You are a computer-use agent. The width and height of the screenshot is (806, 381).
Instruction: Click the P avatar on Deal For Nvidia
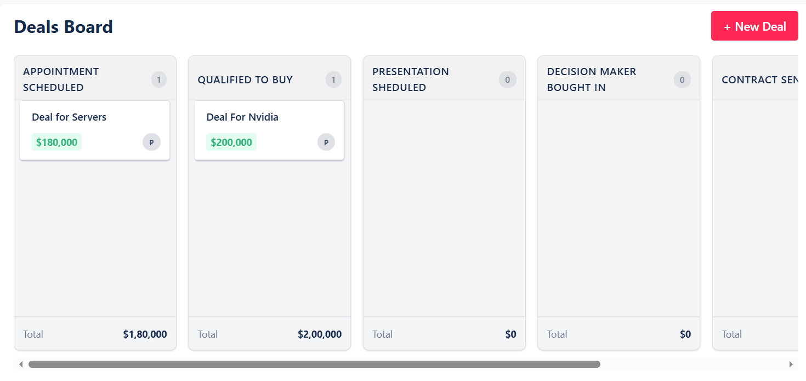[326, 142]
